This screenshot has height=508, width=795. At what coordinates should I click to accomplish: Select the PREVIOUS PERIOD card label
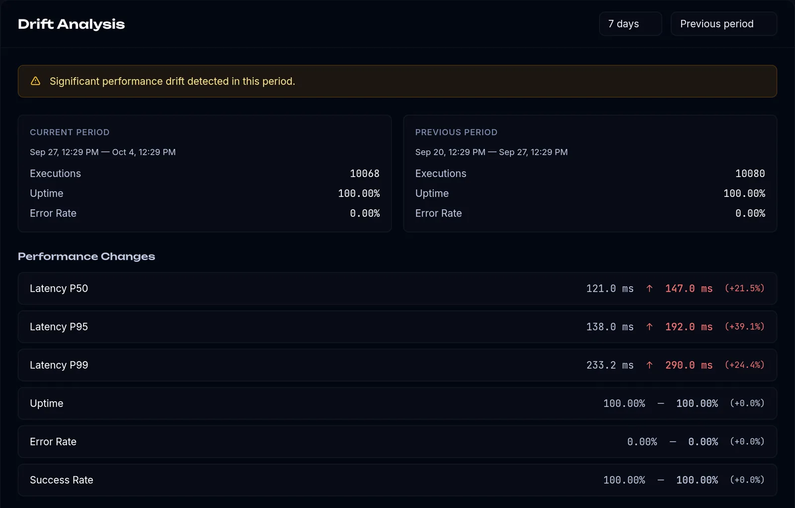tap(456, 132)
